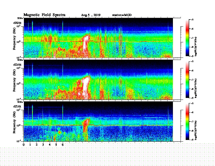Click the '32Hz' label above the dH/dt panel

click(x=20, y=18)
